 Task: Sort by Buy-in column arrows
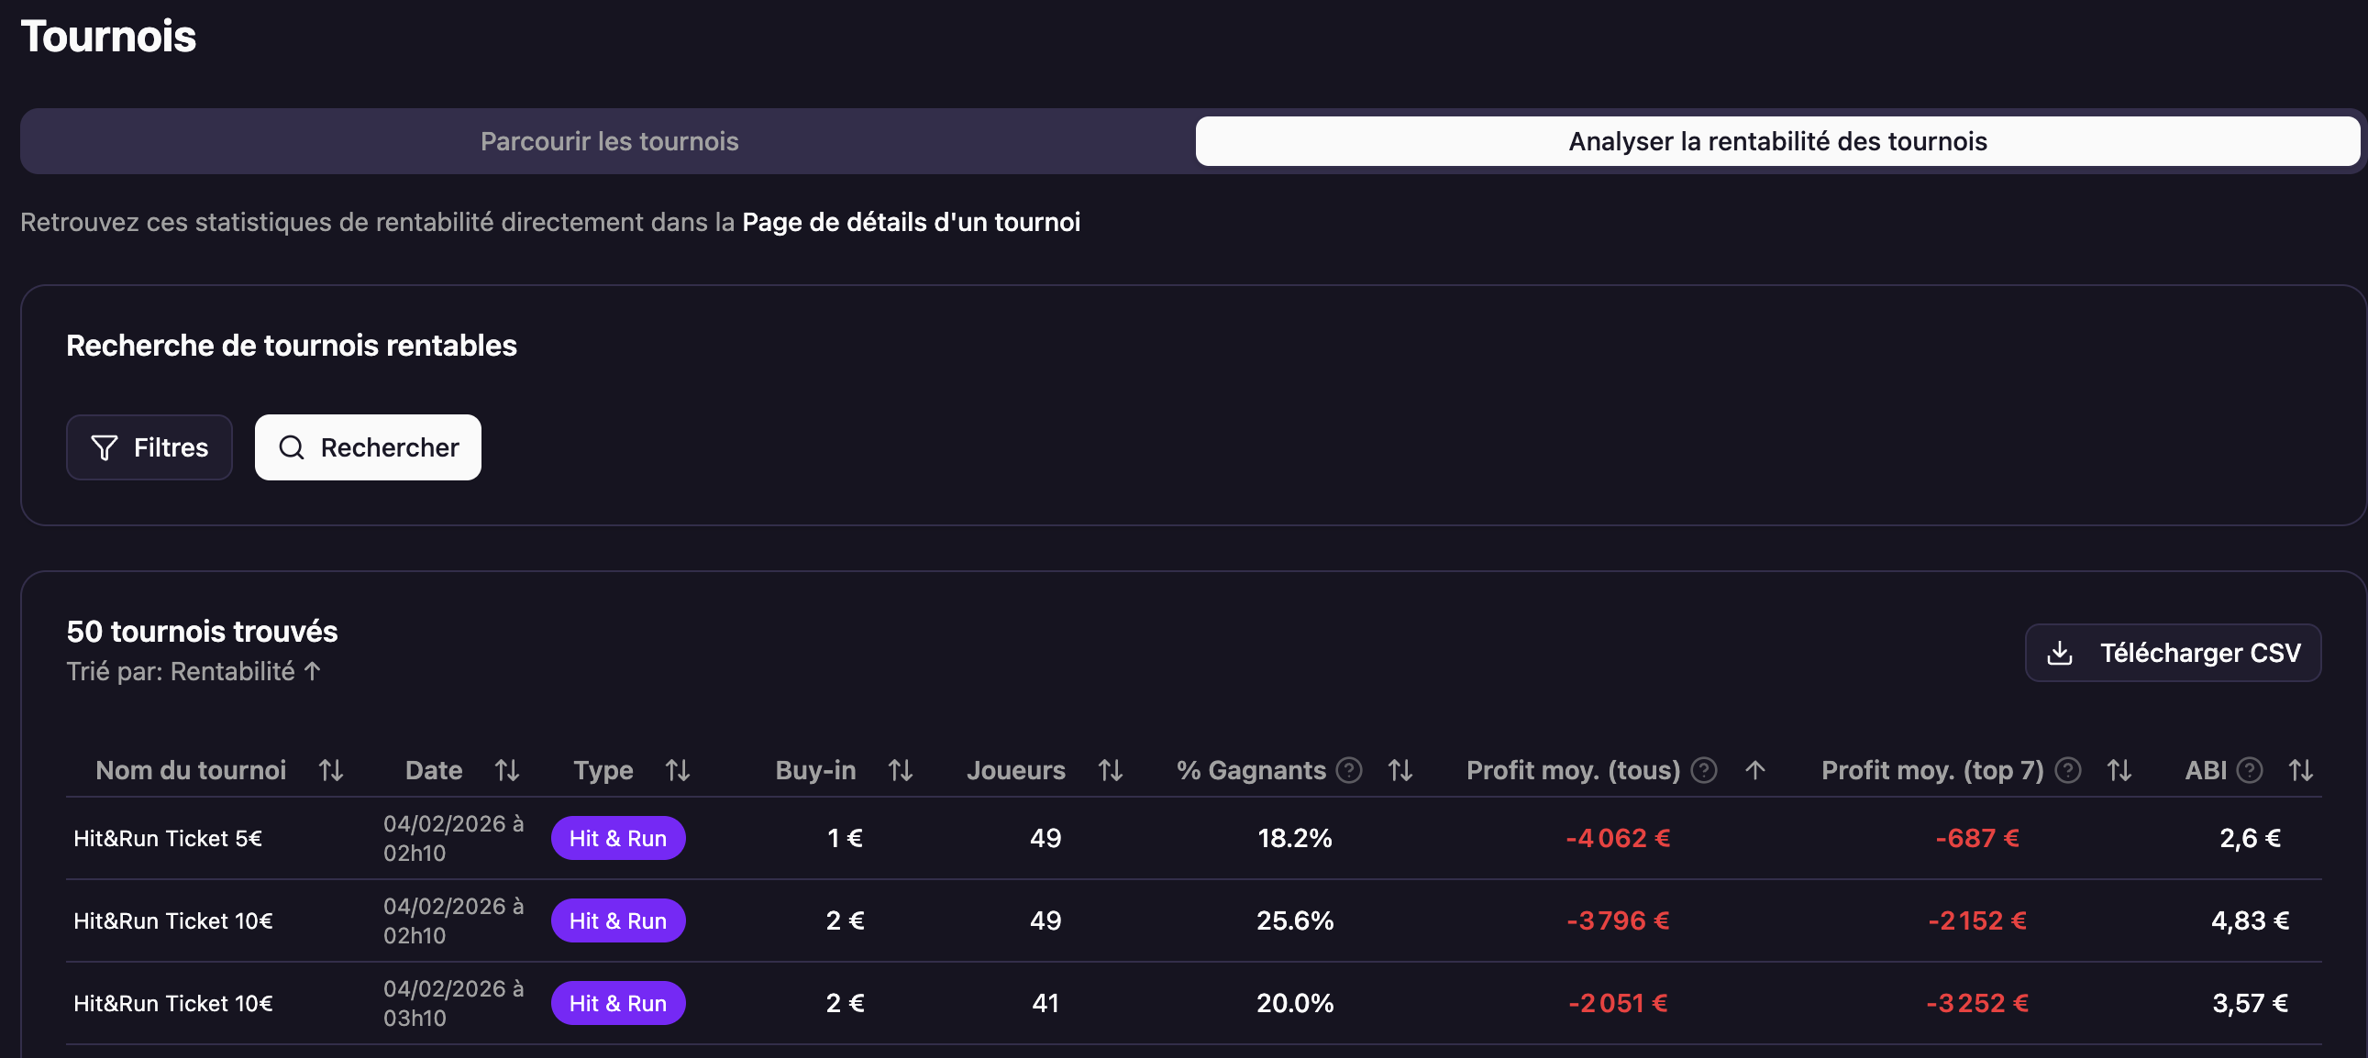[900, 769]
